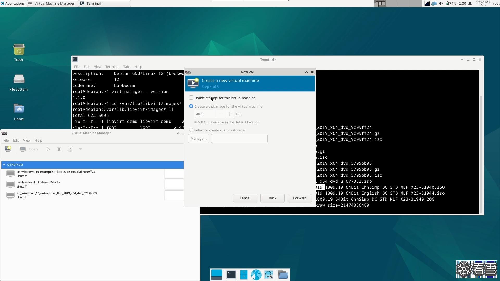Open the File System desktop icon
The height and width of the screenshot is (281, 500).
(x=19, y=79)
